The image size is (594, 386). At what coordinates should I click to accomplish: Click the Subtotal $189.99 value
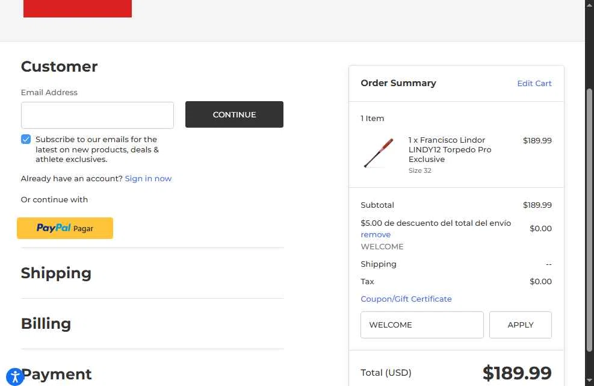537,205
